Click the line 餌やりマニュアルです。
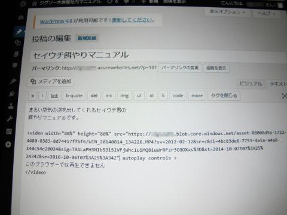287x215 pixels. click(x=53, y=118)
